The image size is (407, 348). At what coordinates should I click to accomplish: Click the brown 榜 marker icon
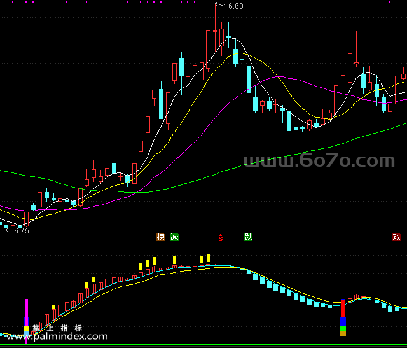161,237
